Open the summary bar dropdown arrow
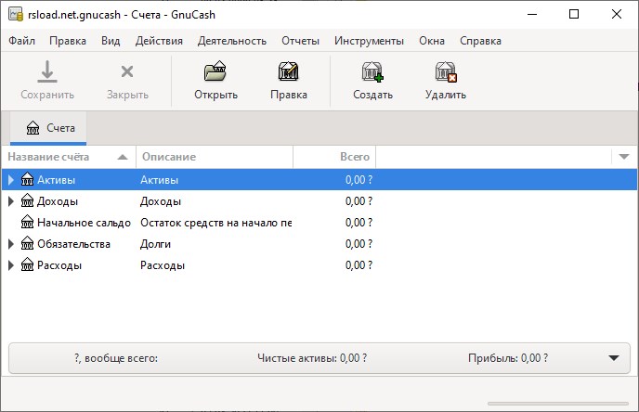The width and height of the screenshot is (639, 412). (x=614, y=358)
